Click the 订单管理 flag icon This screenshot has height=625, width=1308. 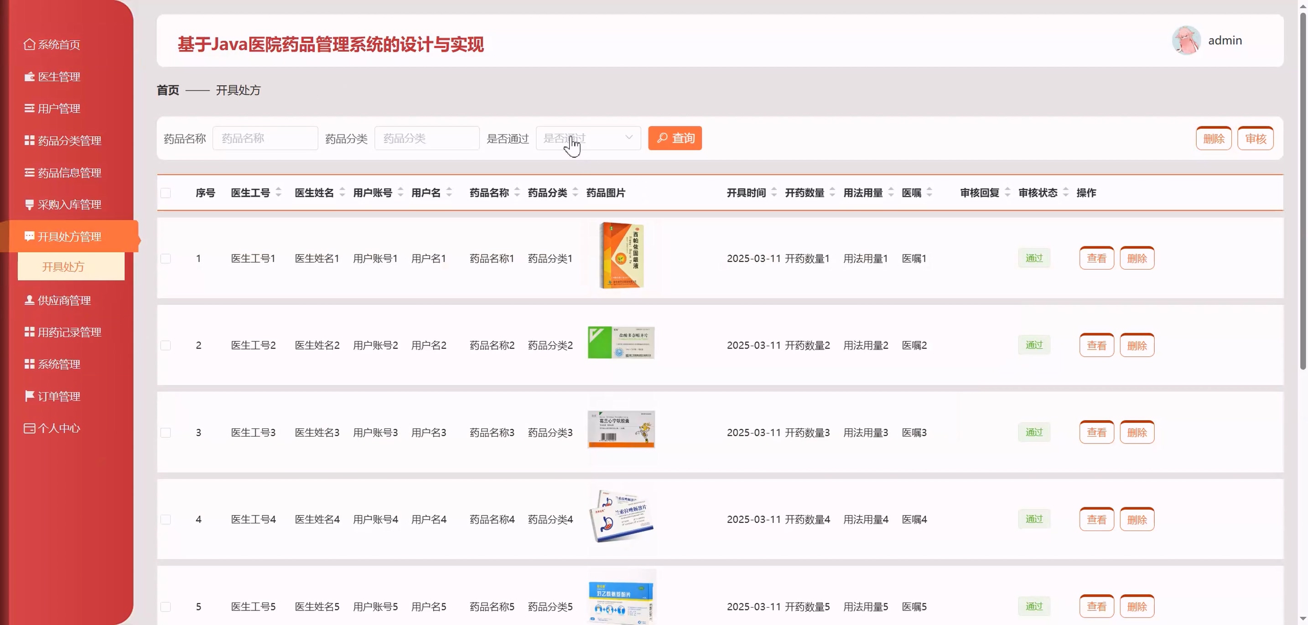click(29, 396)
